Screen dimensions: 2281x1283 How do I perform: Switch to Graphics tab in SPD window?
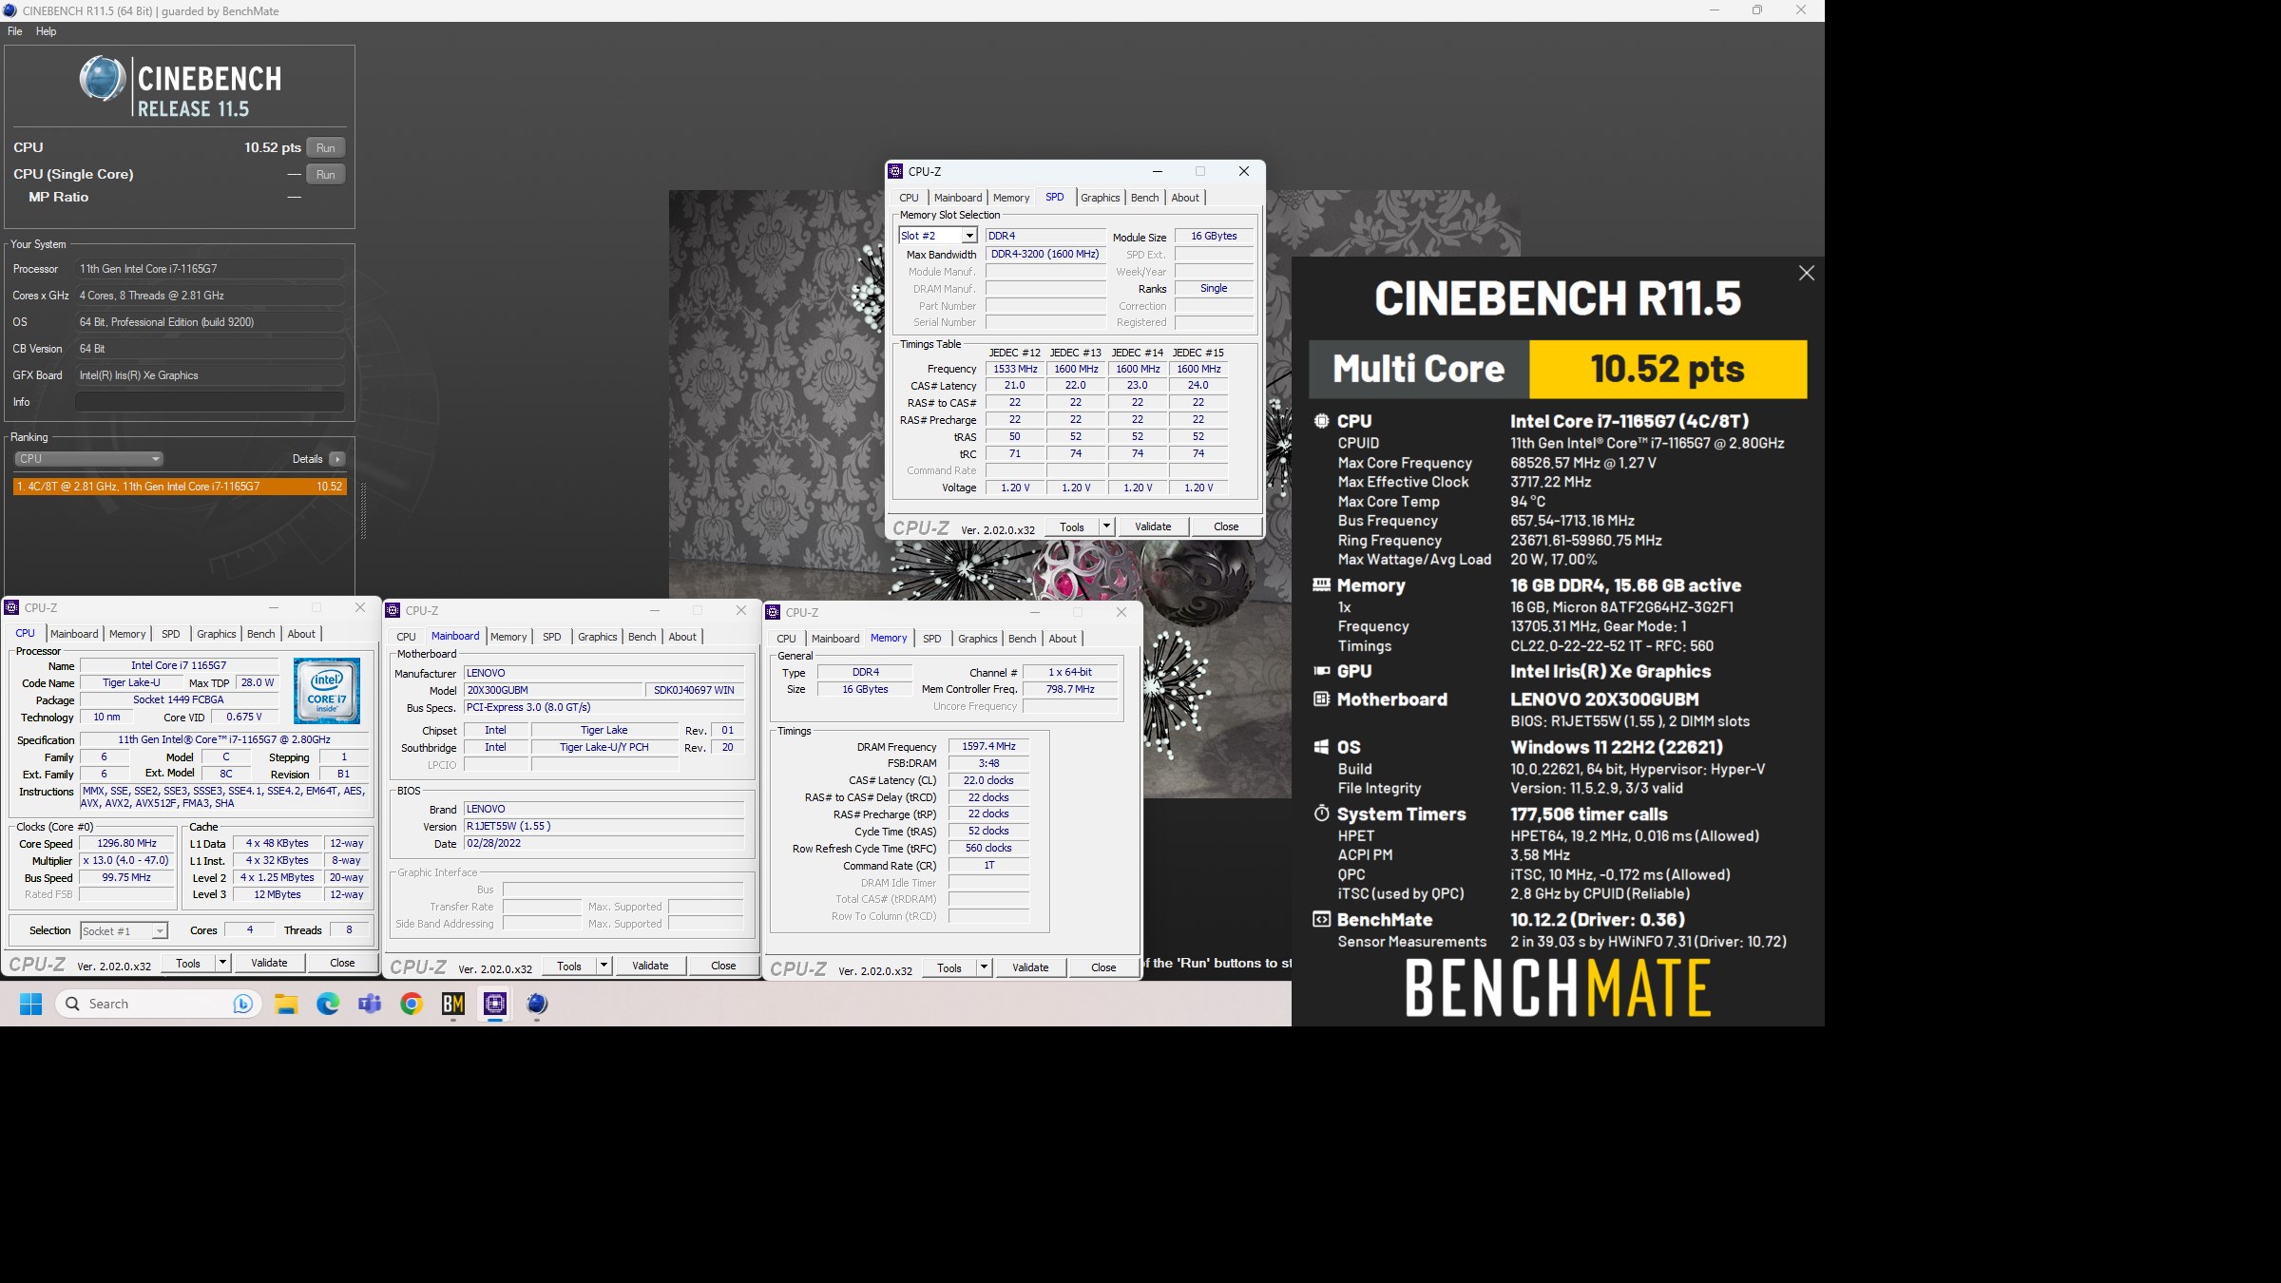point(1100,198)
